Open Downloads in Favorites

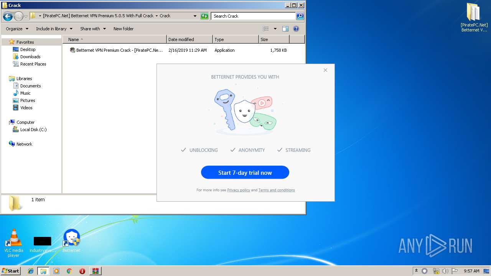click(x=30, y=57)
